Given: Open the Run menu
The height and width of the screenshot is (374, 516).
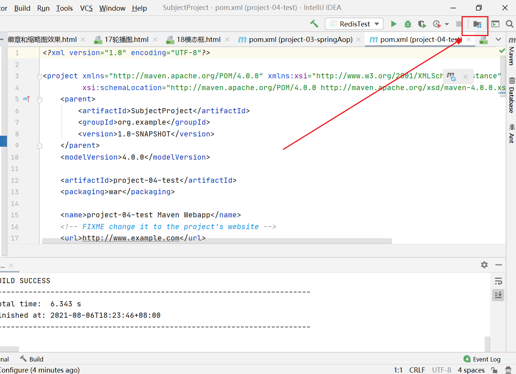Looking at the screenshot, I should (x=43, y=8).
